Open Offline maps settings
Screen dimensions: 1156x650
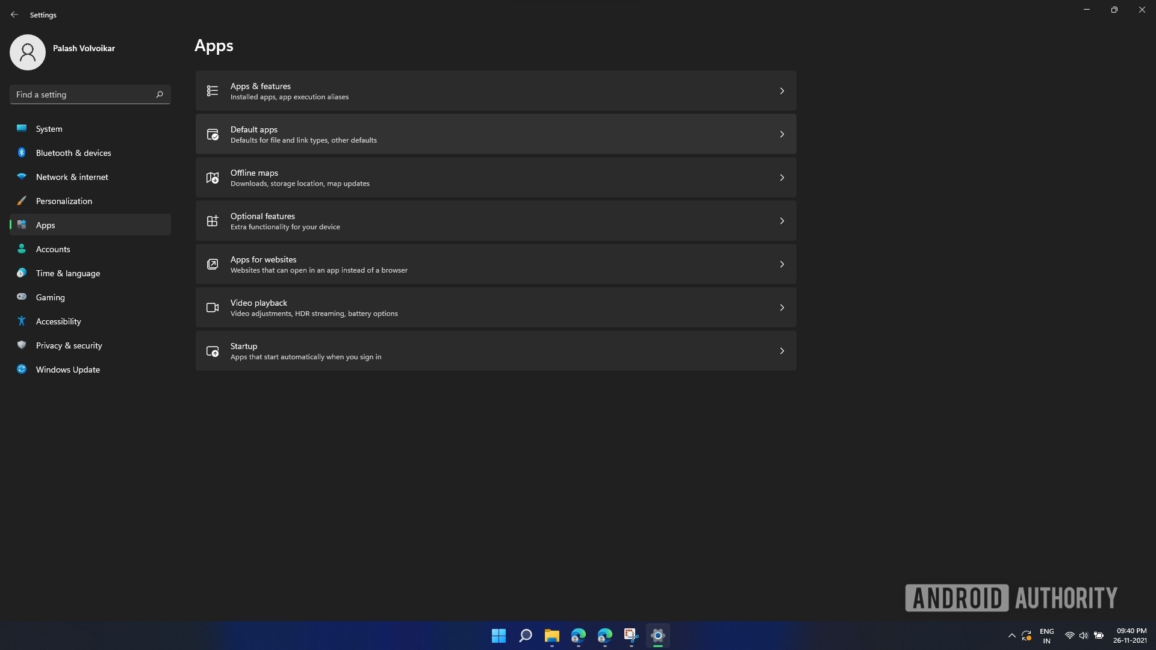pyautogui.click(x=496, y=177)
